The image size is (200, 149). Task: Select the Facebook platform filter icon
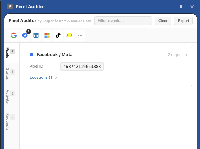25,35
